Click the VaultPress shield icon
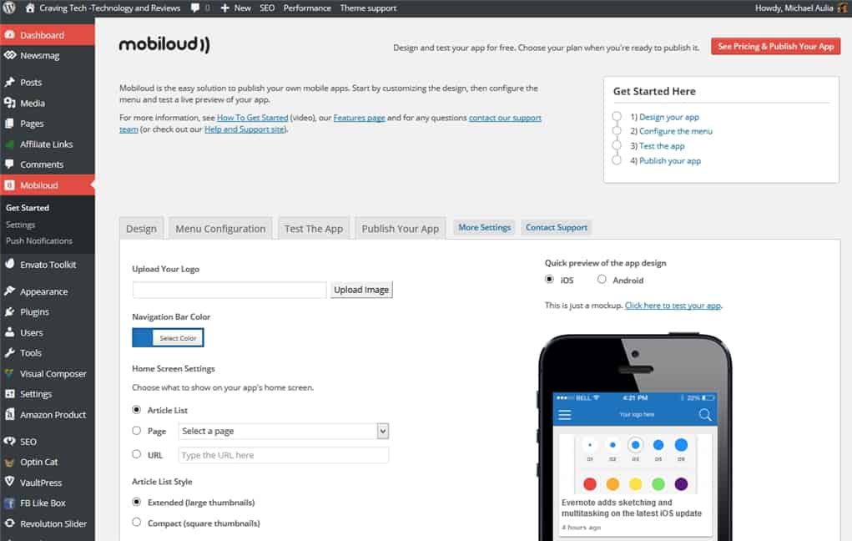Image resolution: width=852 pixels, height=541 pixels. click(x=9, y=482)
